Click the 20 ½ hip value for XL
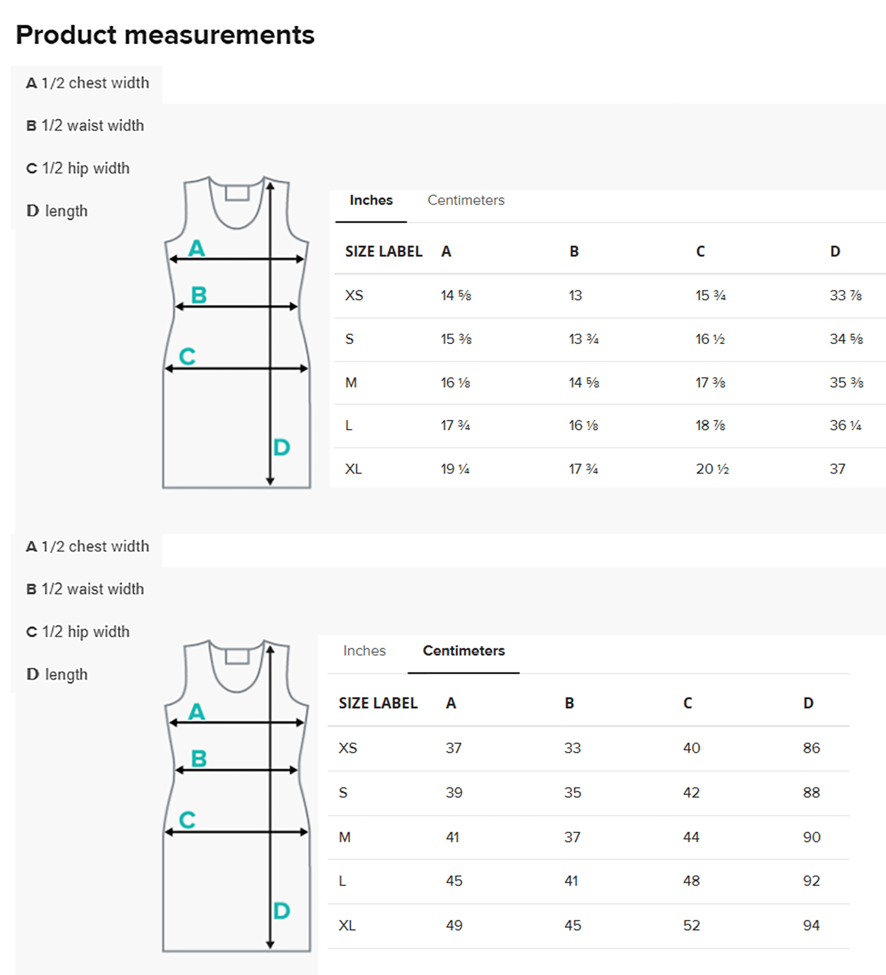The width and height of the screenshot is (886, 975). [x=712, y=469]
